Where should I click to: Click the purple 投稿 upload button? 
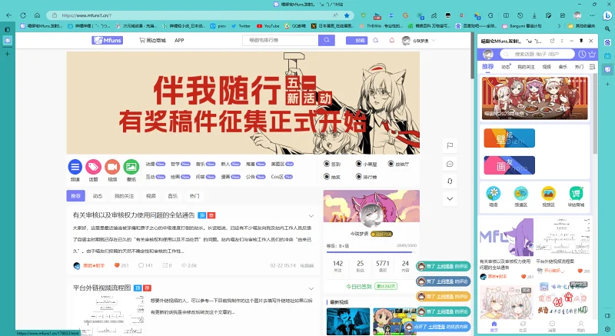[x=357, y=41]
